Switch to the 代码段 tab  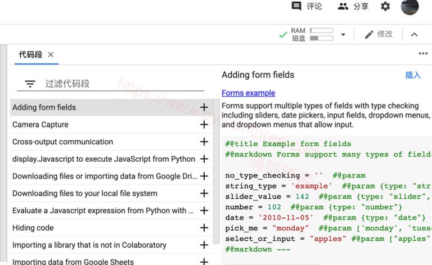point(30,54)
